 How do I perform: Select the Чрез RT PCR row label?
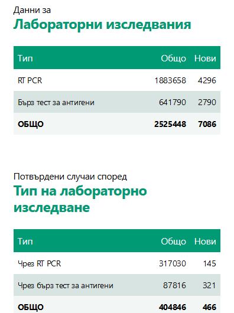coord(40,263)
